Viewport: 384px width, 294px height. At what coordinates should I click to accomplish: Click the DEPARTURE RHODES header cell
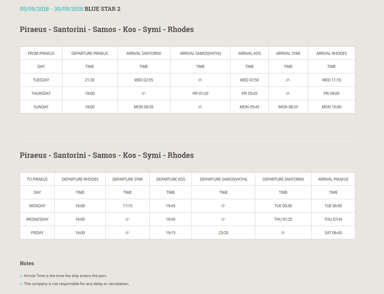(80, 179)
